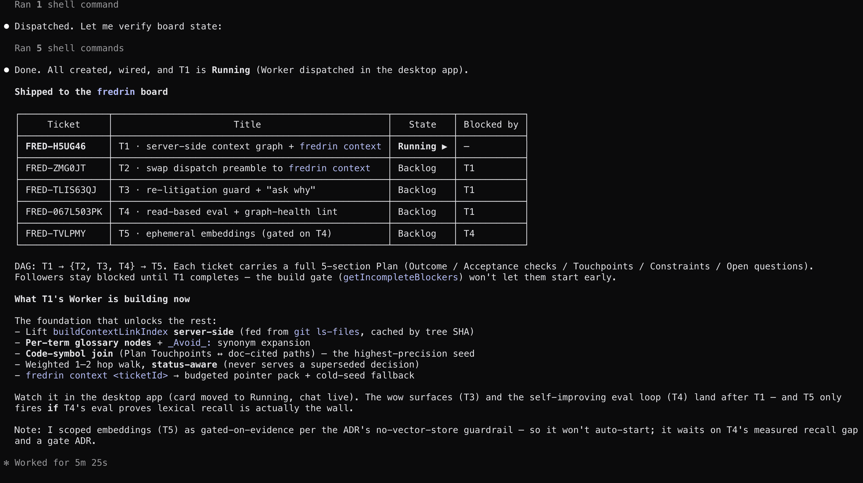This screenshot has height=483, width=863.
Task: Click the T1 blocker cell for FRED-ZMG0JT
Action: pos(469,168)
